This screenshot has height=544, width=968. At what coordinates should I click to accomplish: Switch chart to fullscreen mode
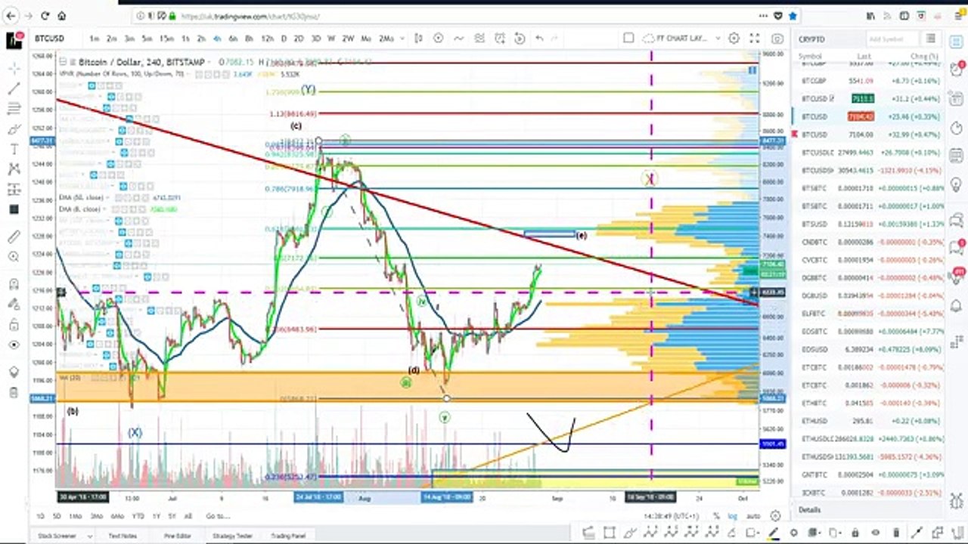coord(754,39)
